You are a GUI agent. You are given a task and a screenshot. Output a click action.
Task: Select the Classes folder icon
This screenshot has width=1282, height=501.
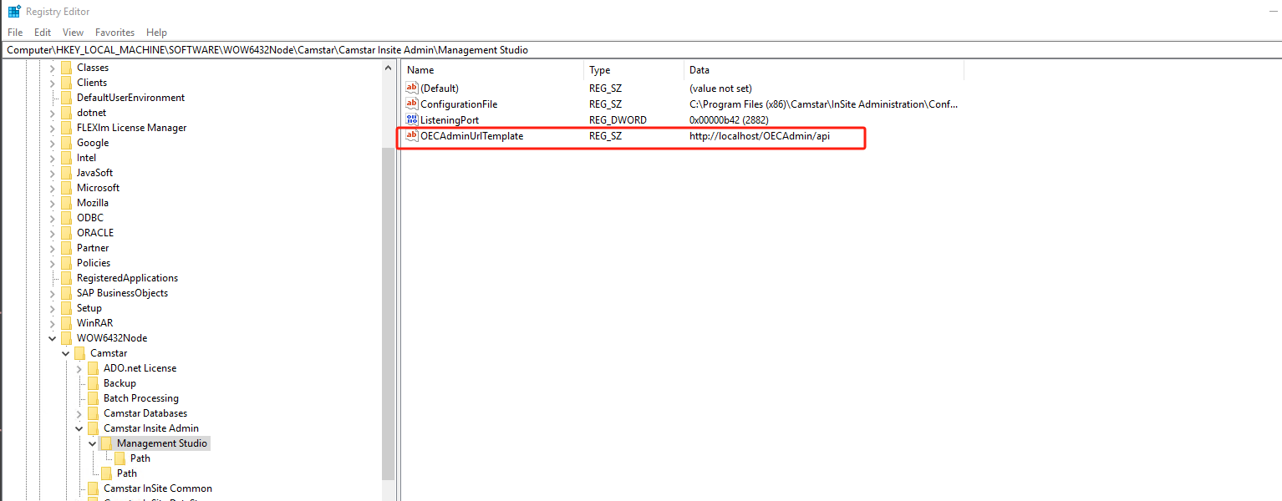pos(66,68)
